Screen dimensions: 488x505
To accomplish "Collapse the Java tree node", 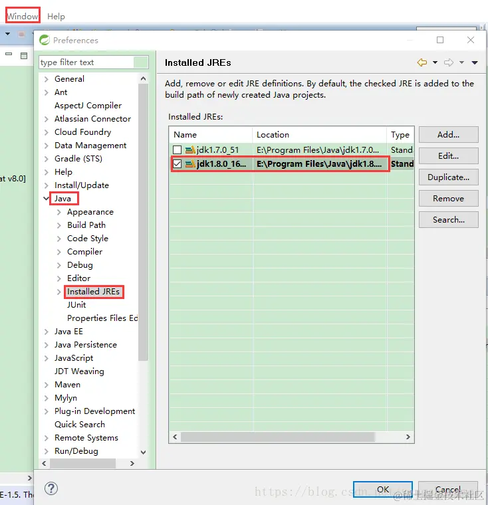I will (47, 199).
